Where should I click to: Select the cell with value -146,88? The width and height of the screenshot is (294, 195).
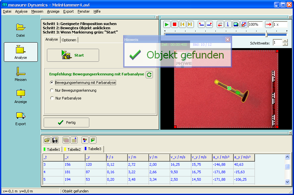click(223, 165)
